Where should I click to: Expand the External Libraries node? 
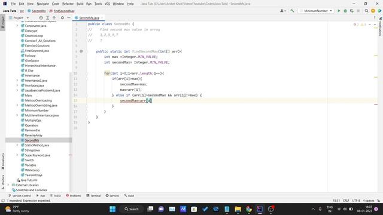pyautogui.click(x=8, y=185)
